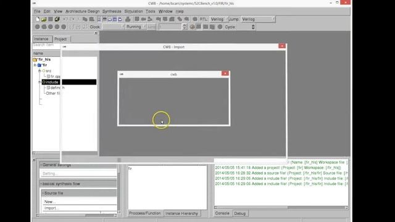395x222 pixels.
Task: Toggle the first window layout icon in toolbar
Action: pos(99,19)
